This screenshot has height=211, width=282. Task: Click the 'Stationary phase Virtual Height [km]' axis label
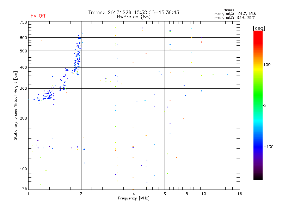point(16,105)
